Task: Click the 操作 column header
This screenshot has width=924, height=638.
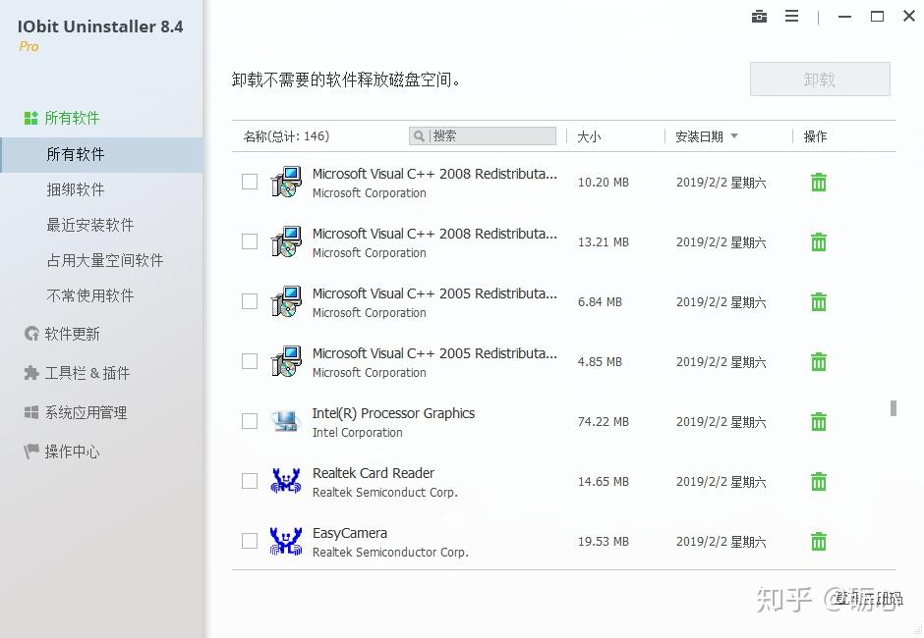Action: coord(815,136)
